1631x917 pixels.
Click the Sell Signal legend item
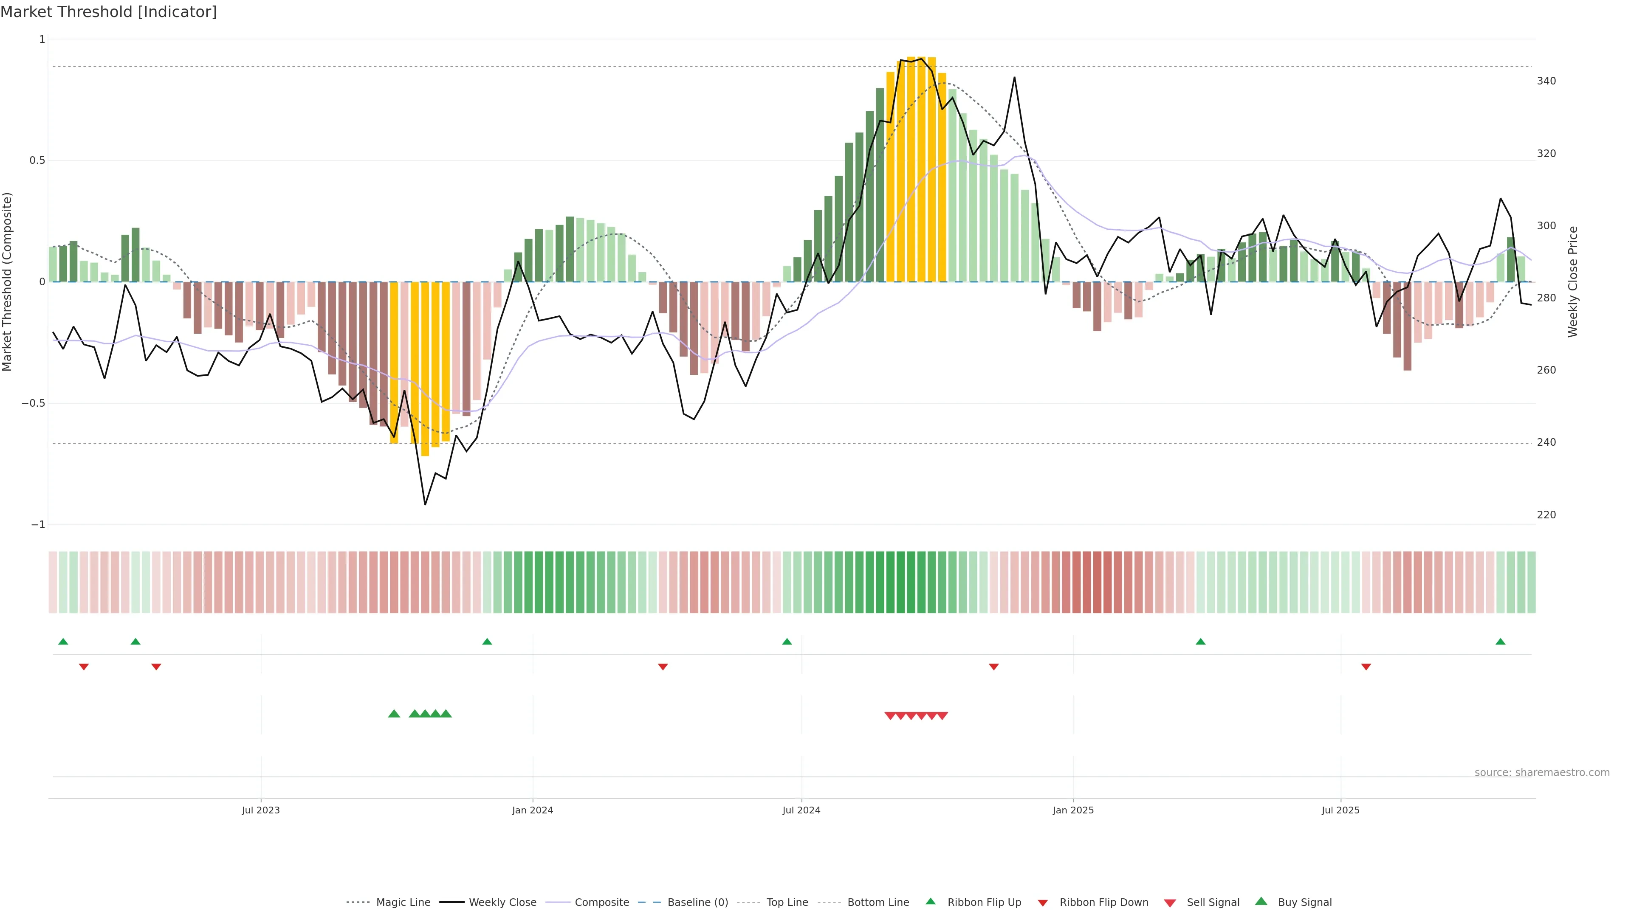(1213, 903)
